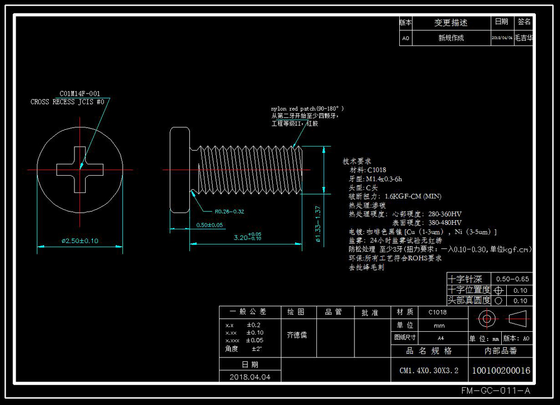
Task: Select the R0.28-0.32 radius dimension
Action: coord(229,211)
